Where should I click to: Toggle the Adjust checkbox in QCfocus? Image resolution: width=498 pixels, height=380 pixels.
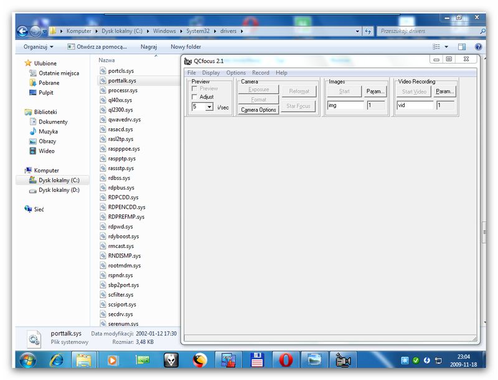[x=194, y=97]
